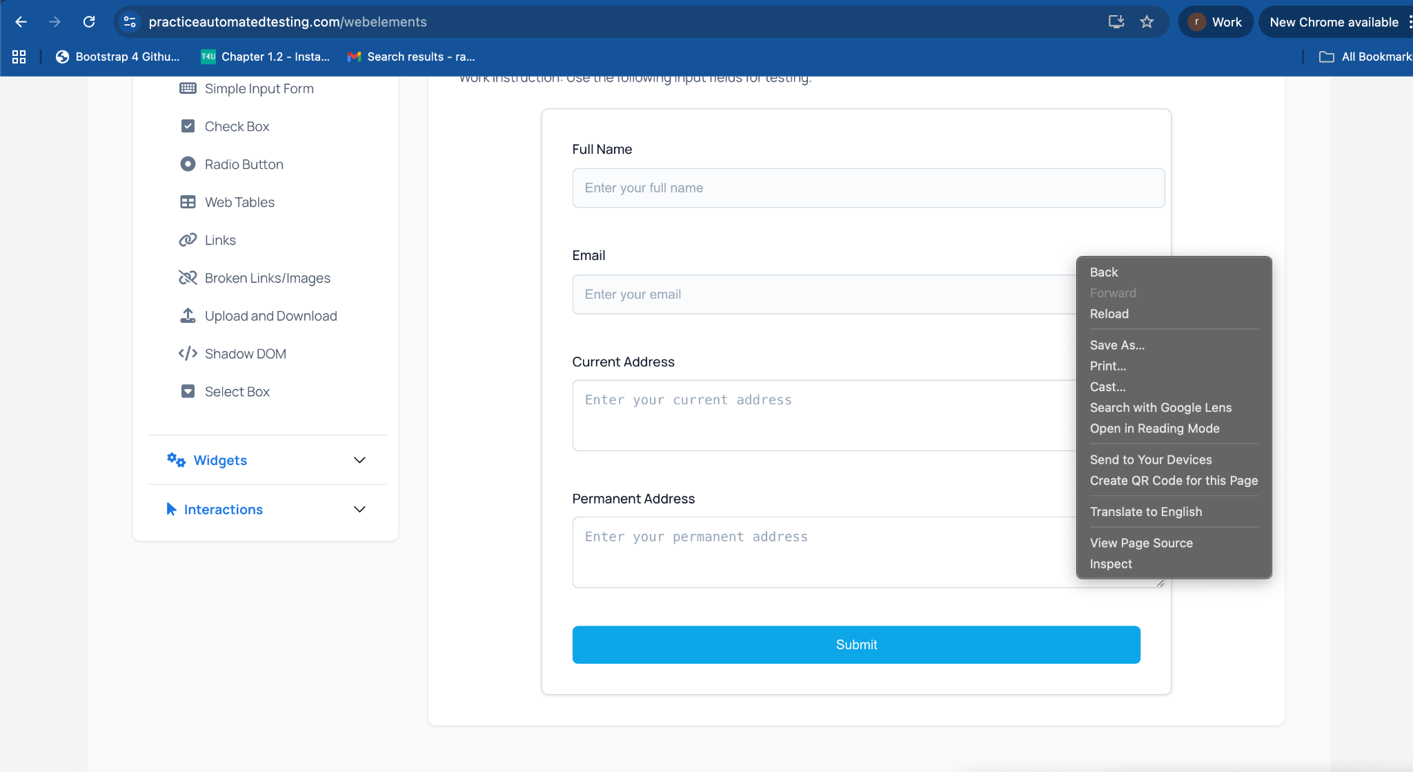Reload the page with the refresh icon
The image size is (1413, 772).
click(x=89, y=22)
